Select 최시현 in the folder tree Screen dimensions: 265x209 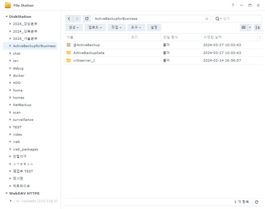[18, 178]
